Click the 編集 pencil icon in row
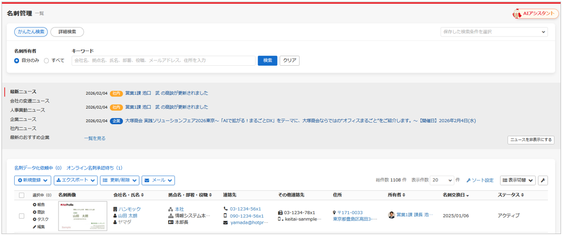This screenshot has height=236, width=563. click(x=35, y=227)
